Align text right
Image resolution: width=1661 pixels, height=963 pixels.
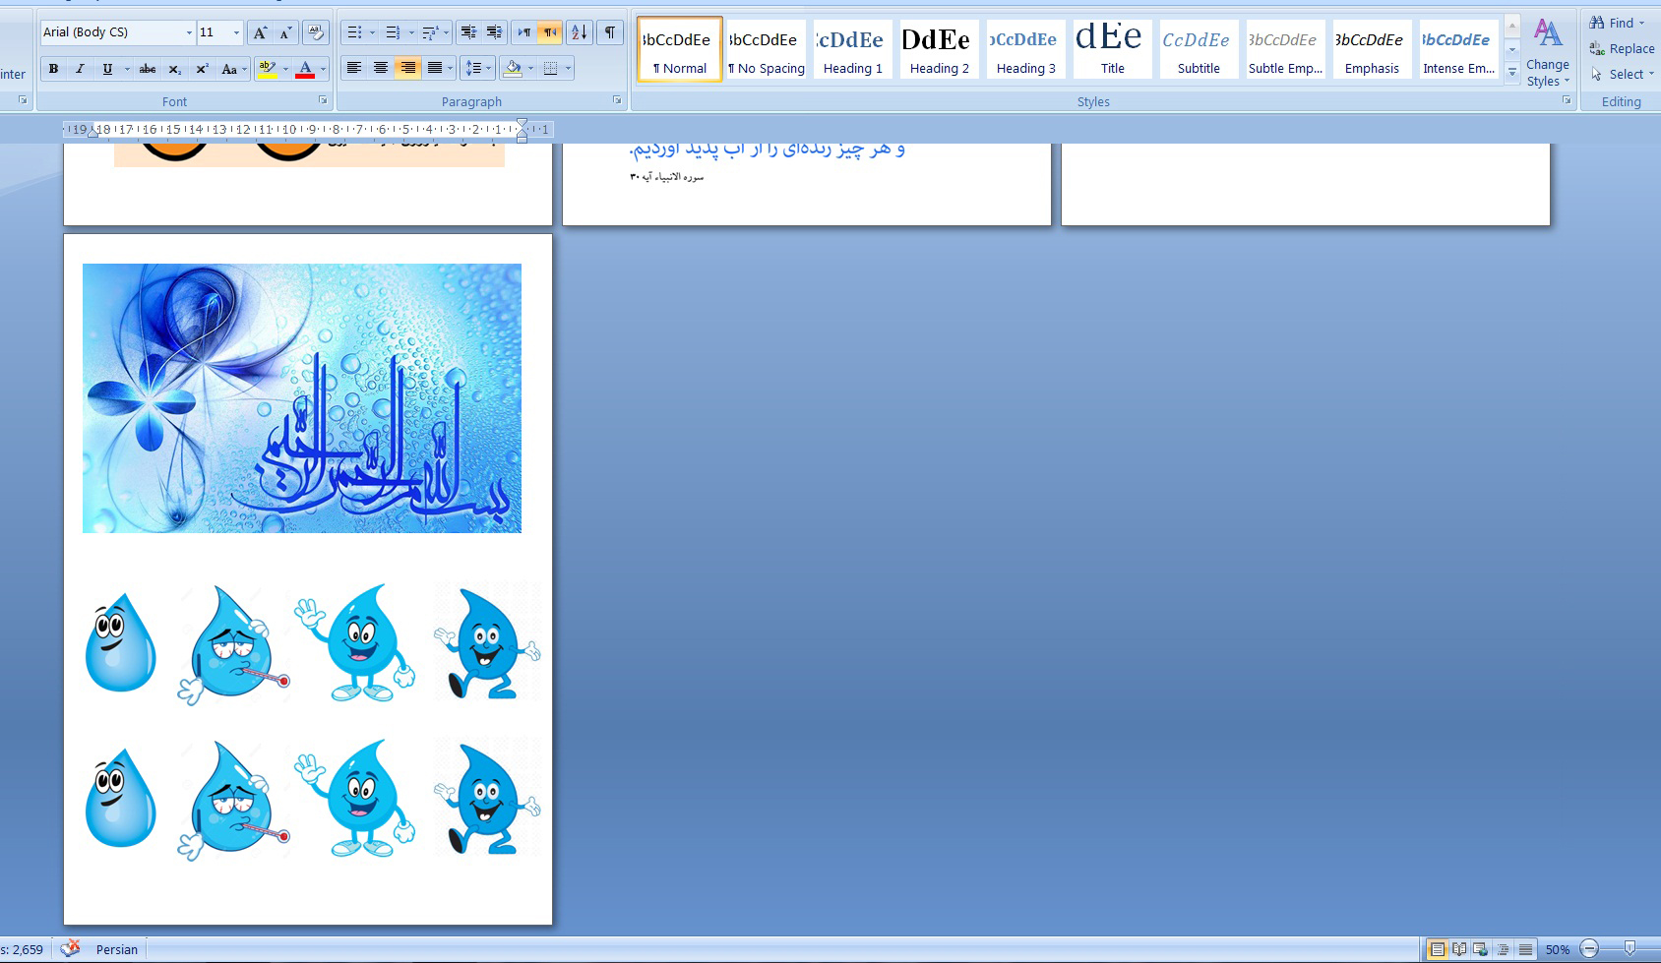tap(406, 69)
